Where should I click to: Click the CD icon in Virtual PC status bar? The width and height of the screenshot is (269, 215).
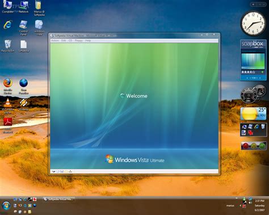[x=58, y=171]
